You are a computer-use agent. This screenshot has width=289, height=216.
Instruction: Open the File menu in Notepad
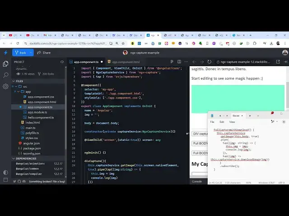tap(212, 122)
